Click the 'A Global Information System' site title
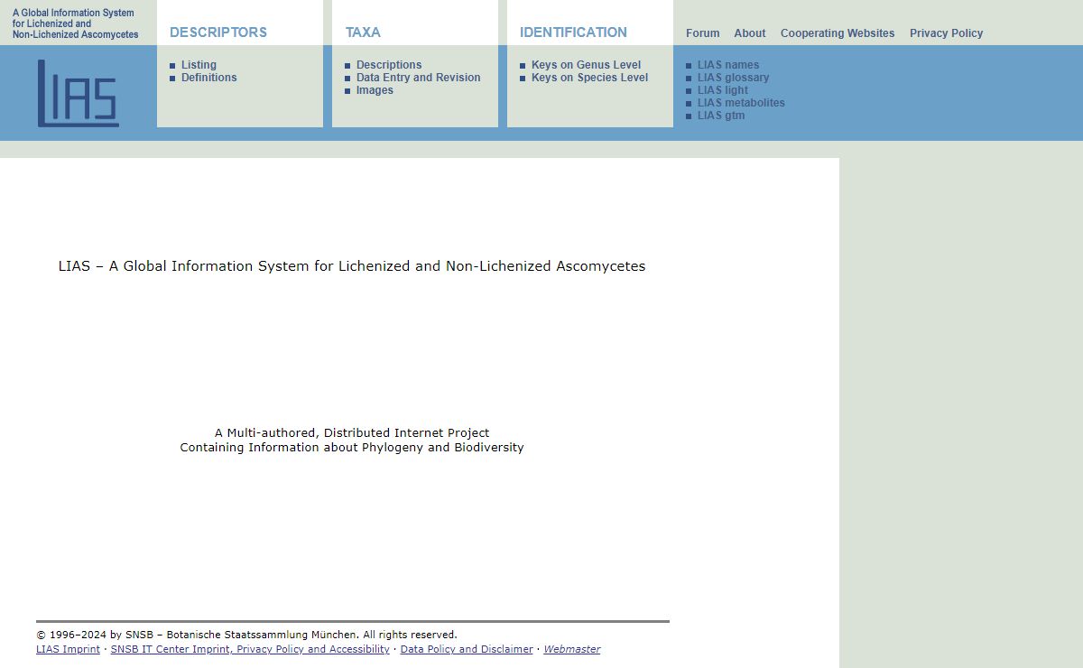 pyautogui.click(x=76, y=24)
